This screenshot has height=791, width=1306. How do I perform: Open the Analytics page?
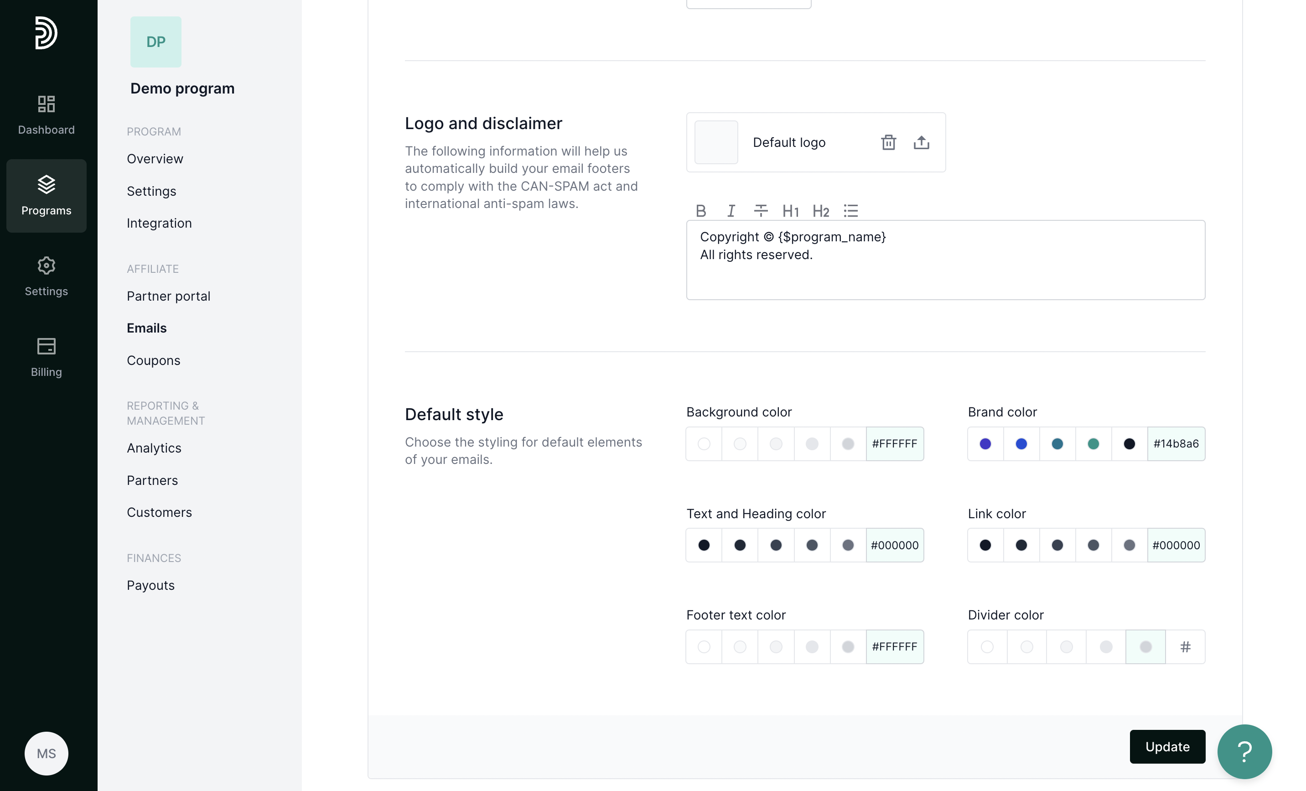(154, 448)
